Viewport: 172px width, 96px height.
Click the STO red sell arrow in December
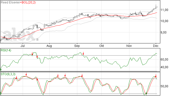coord(156,76)
